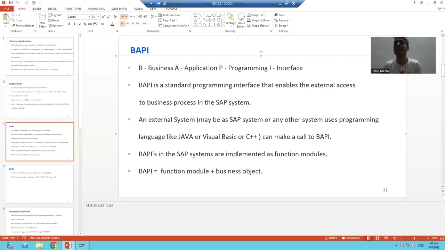Open the Shape Outline dropdown
This screenshot has height=250, width=445.
click(259, 20)
